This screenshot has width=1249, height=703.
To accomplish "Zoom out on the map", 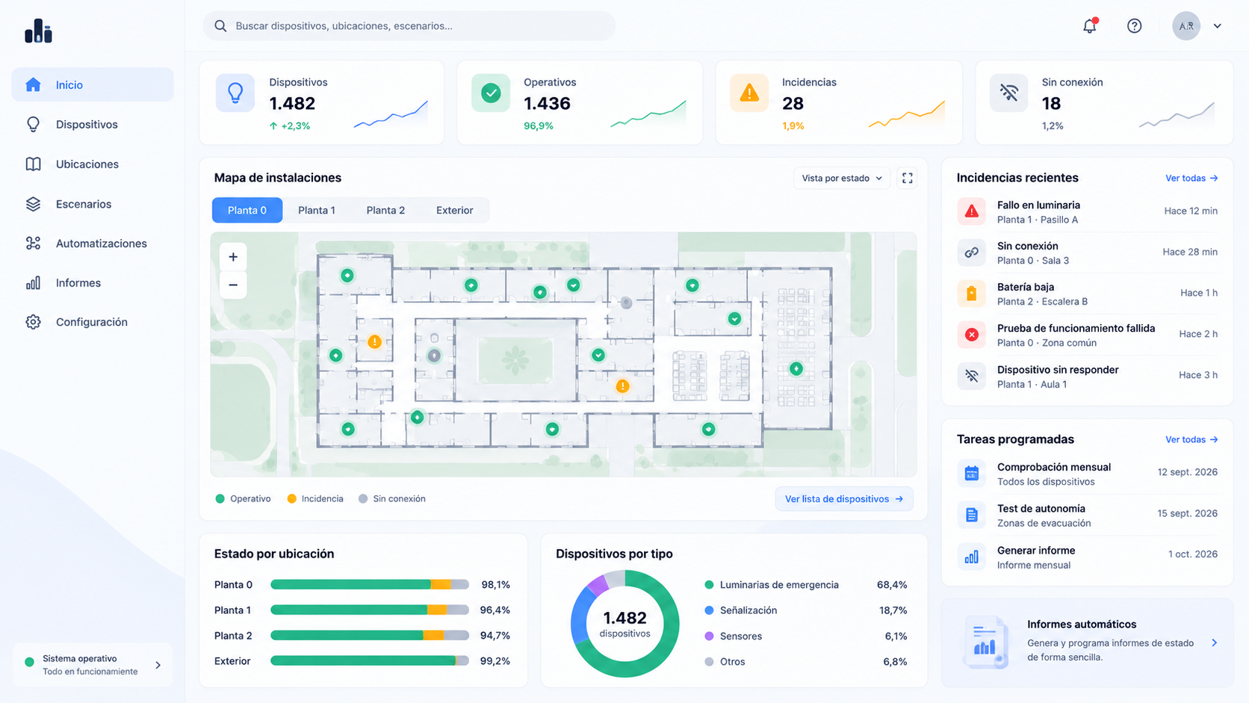I will click(x=233, y=285).
